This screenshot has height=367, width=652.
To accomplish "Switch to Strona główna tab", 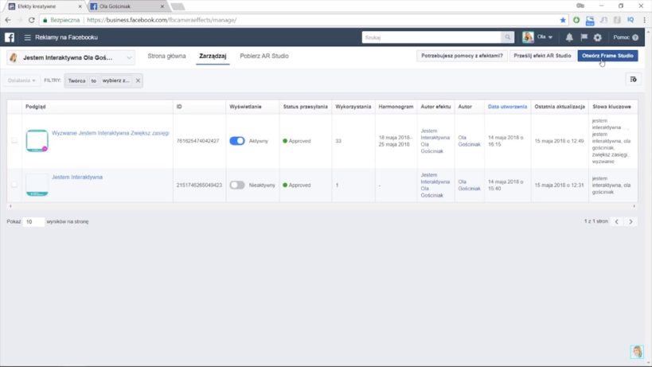I will point(166,56).
